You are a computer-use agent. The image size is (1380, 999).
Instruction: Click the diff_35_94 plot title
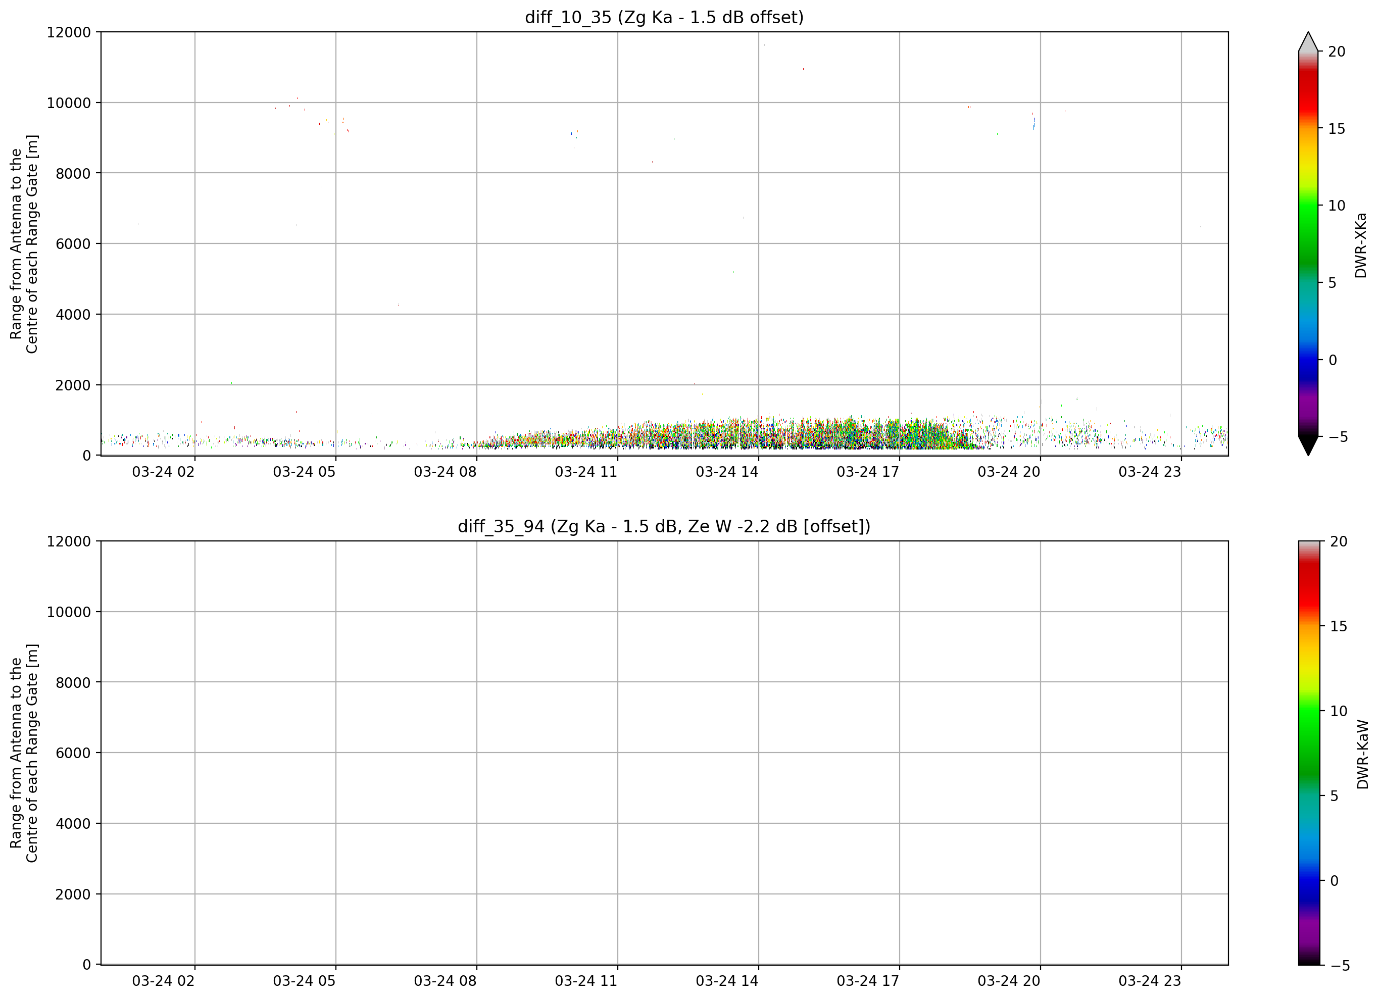click(x=664, y=526)
